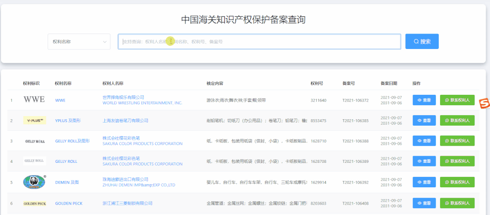Select GOLDEN PECK goods text 金属管道
The width and height of the screenshot is (490, 215).
point(215,204)
